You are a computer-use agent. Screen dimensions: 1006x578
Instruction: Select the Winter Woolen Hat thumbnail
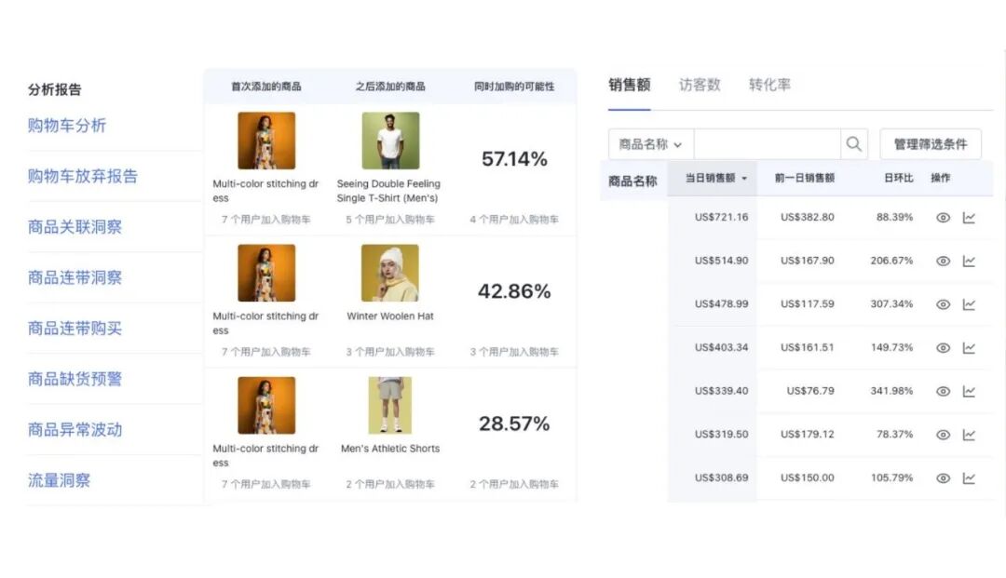tap(389, 273)
